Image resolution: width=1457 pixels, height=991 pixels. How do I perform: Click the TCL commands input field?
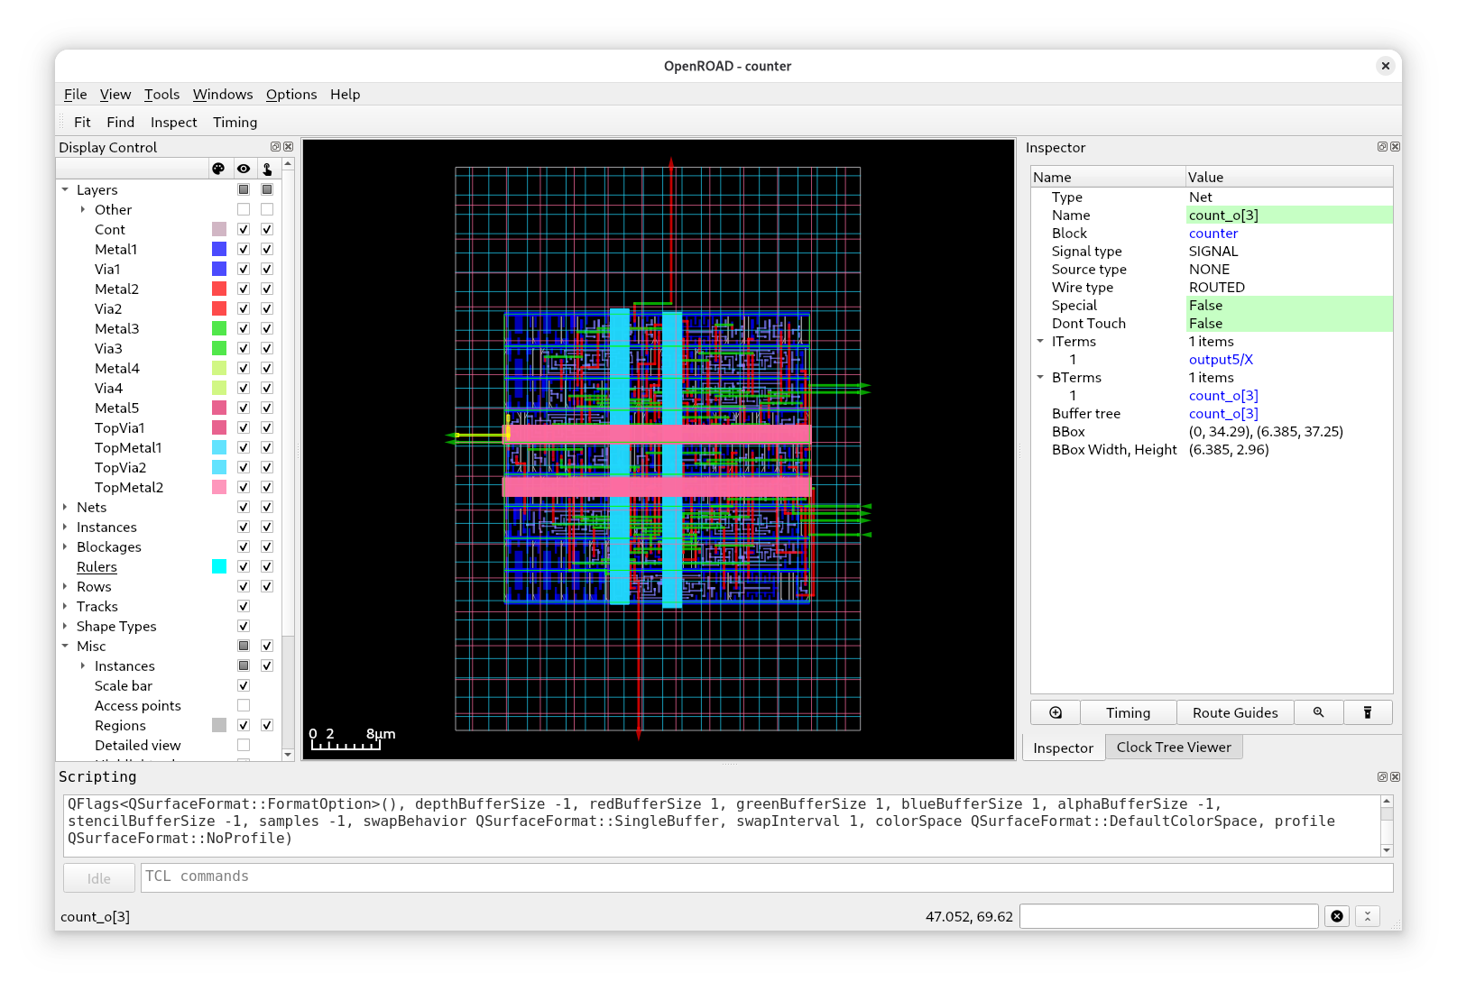coord(767,877)
